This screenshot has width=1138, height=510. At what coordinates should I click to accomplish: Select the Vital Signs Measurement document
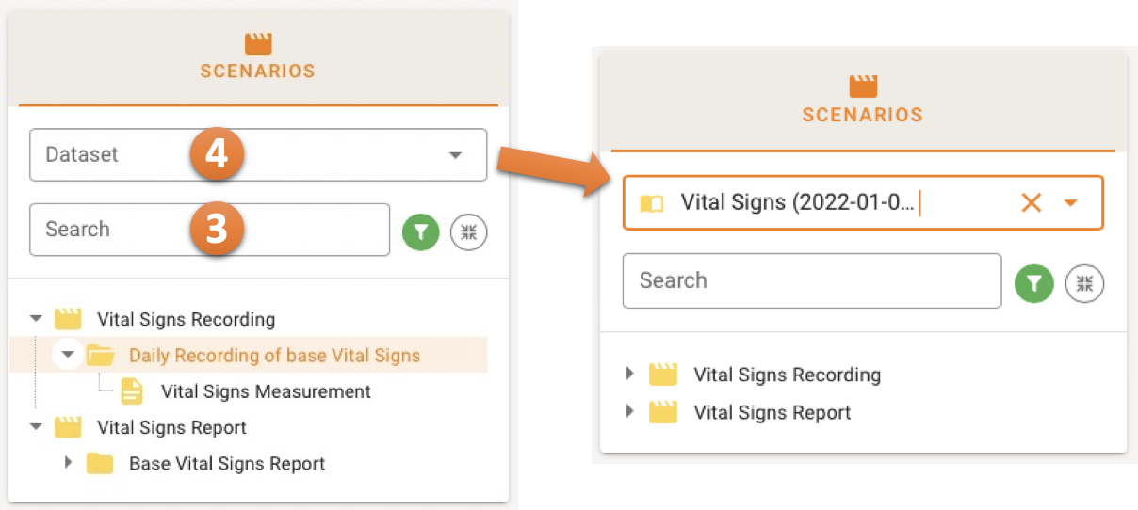click(266, 391)
